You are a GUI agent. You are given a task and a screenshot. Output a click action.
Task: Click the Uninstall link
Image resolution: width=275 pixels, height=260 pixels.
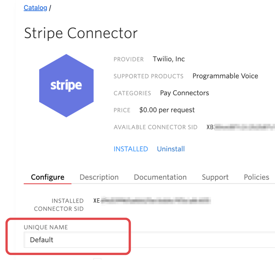[x=170, y=149]
